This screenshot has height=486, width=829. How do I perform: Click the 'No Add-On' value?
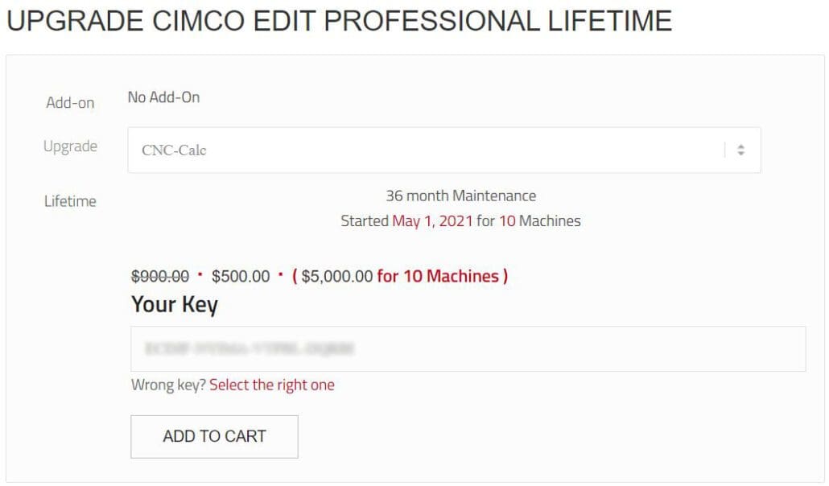point(162,97)
